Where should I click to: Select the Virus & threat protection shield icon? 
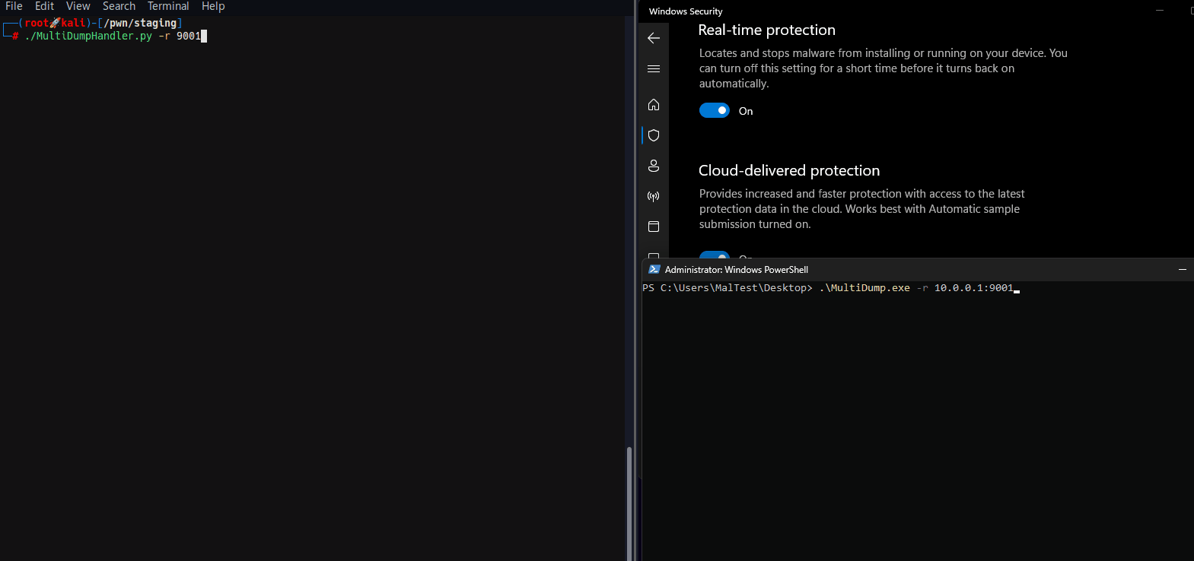[654, 135]
